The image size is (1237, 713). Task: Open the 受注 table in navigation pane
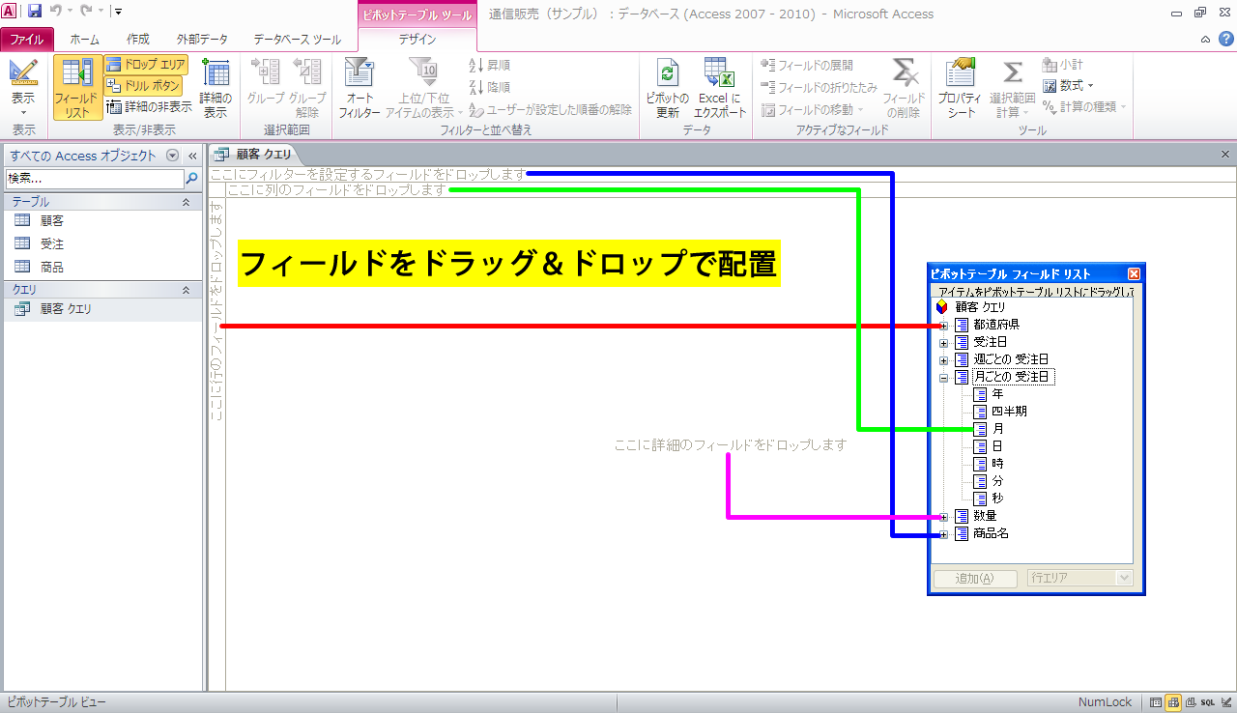[x=52, y=243]
